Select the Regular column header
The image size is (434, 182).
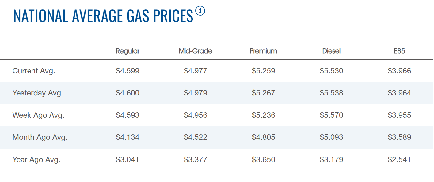click(128, 51)
